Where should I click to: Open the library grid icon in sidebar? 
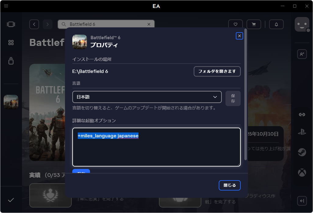point(11,43)
